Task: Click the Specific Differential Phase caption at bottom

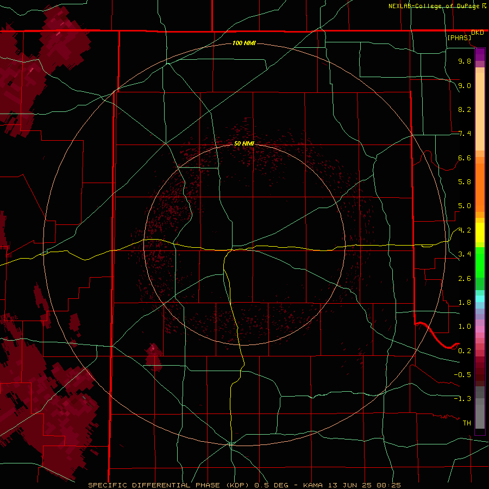Action: [244, 485]
